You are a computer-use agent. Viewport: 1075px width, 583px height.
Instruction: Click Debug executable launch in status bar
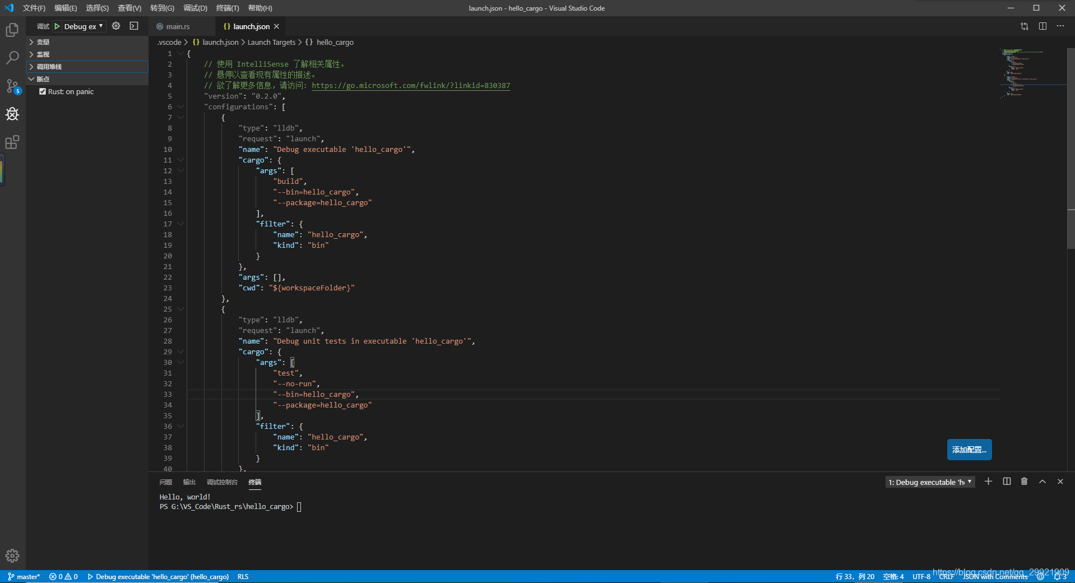(x=158, y=576)
